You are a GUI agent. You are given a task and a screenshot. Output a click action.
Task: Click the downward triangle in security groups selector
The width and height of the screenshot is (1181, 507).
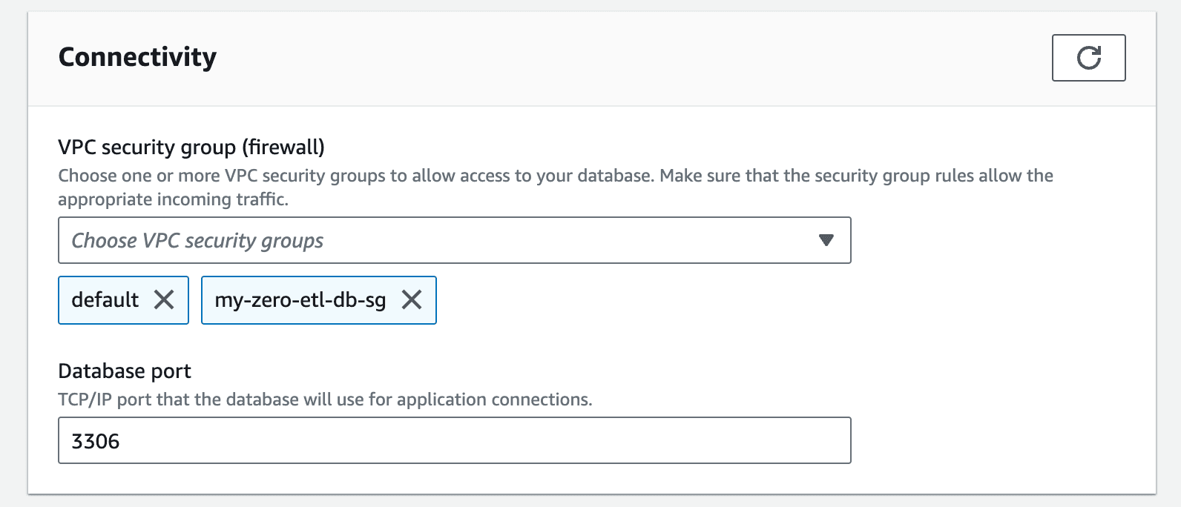point(826,240)
